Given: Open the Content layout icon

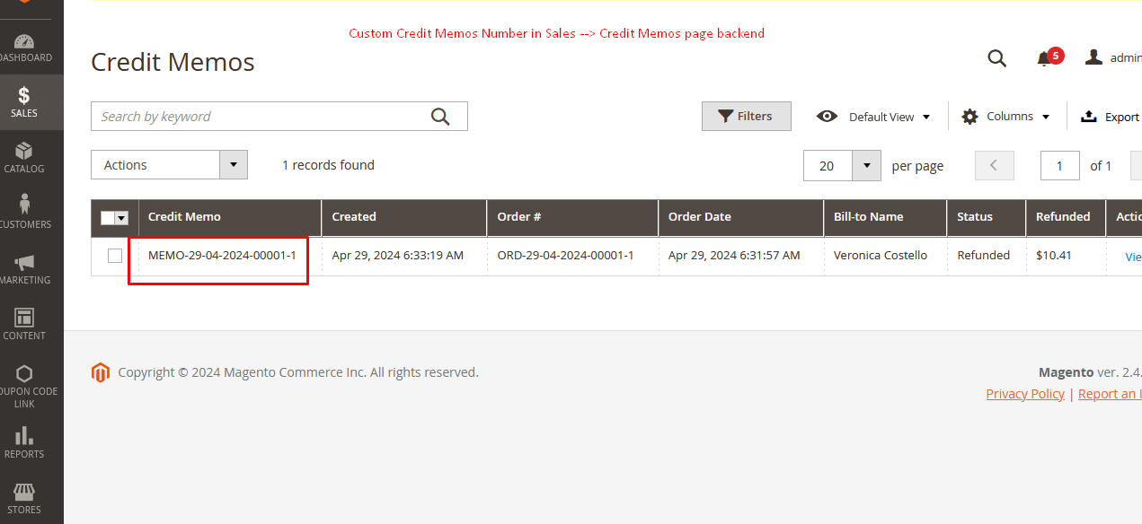Looking at the screenshot, I should click(24, 323).
